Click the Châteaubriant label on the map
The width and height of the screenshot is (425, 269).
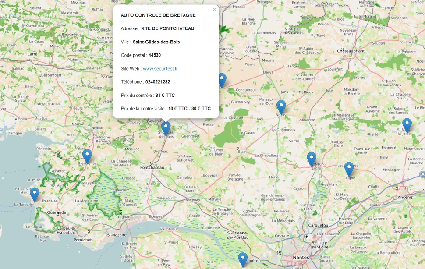351,51
